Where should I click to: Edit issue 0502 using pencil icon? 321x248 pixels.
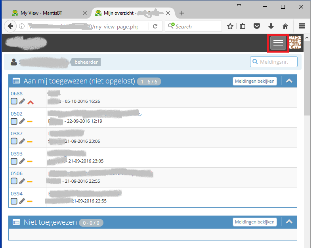click(x=22, y=121)
